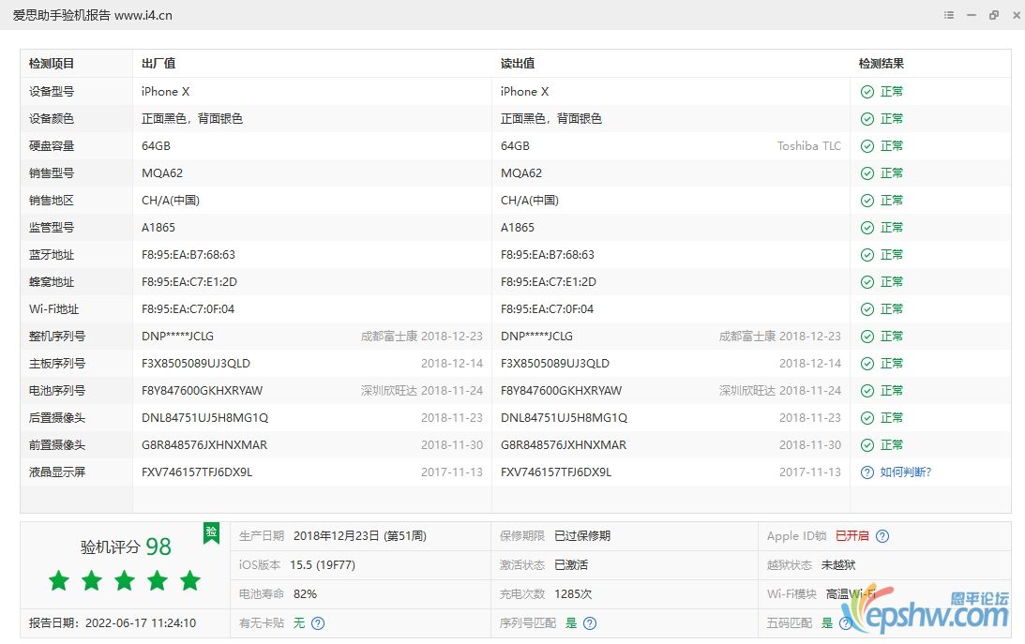Click the 越狱状态 value 未越狱
This screenshot has width=1025, height=644.
tap(838, 565)
